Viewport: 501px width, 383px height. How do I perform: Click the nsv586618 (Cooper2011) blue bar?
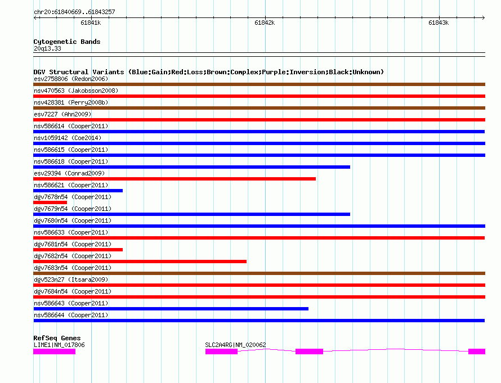click(192, 167)
